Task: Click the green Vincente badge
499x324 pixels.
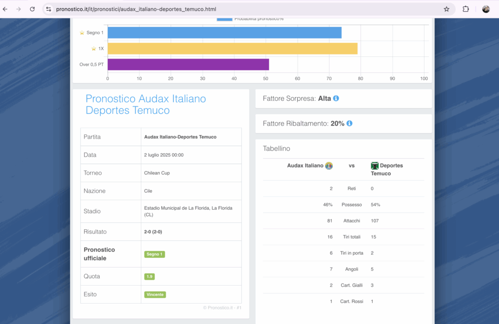Action: point(155,294)
